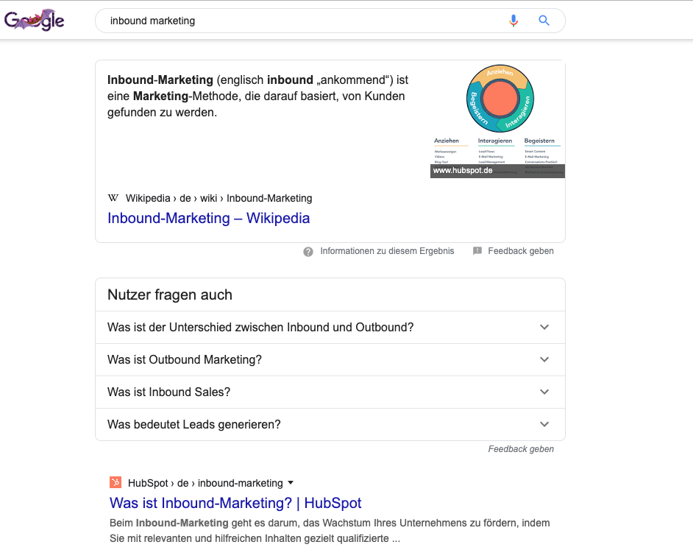Image resolution: width=693 pixels, height=550 pixels.
Task: Open the HubSpot flywheel image thumbnail
Action: pos(497,119)
